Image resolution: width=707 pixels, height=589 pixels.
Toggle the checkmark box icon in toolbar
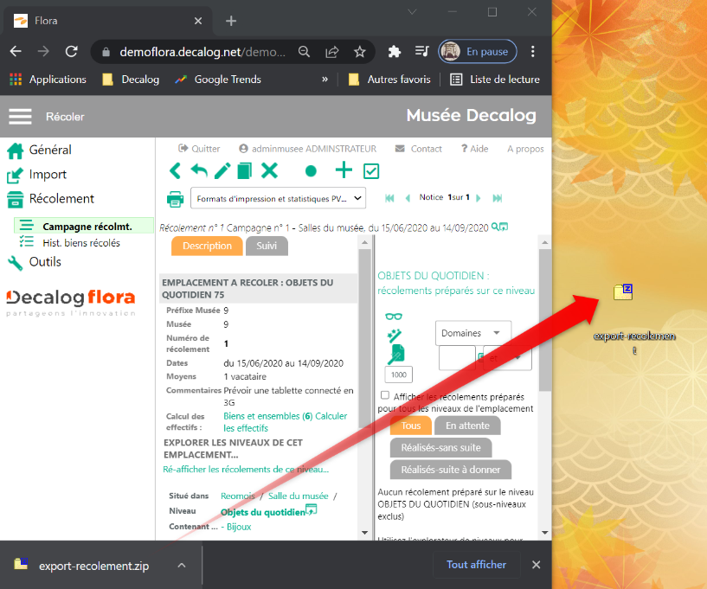coord(371,171)
